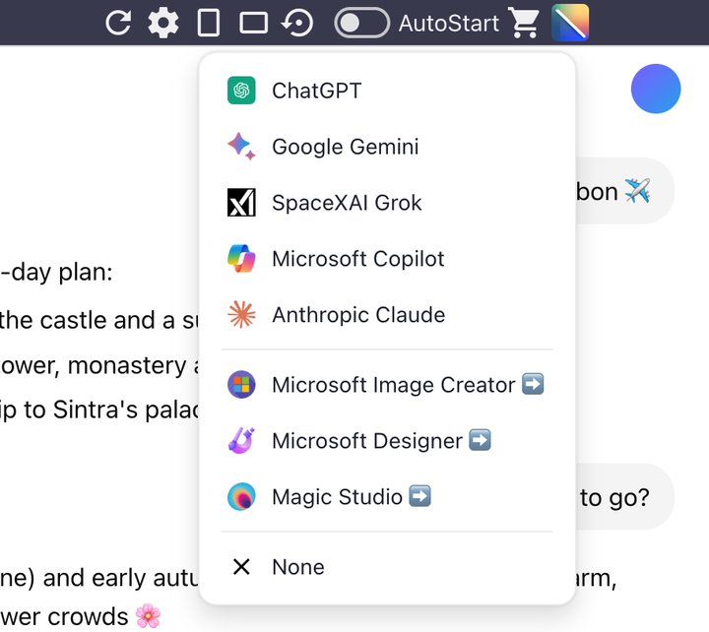The width and height of the screenshot is (709, 632).
Task: Click the chat bubble ending 'to go?'
Action: point(624,497)
